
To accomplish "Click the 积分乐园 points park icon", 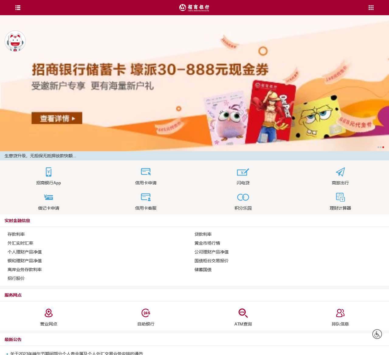I will [243, 201].
